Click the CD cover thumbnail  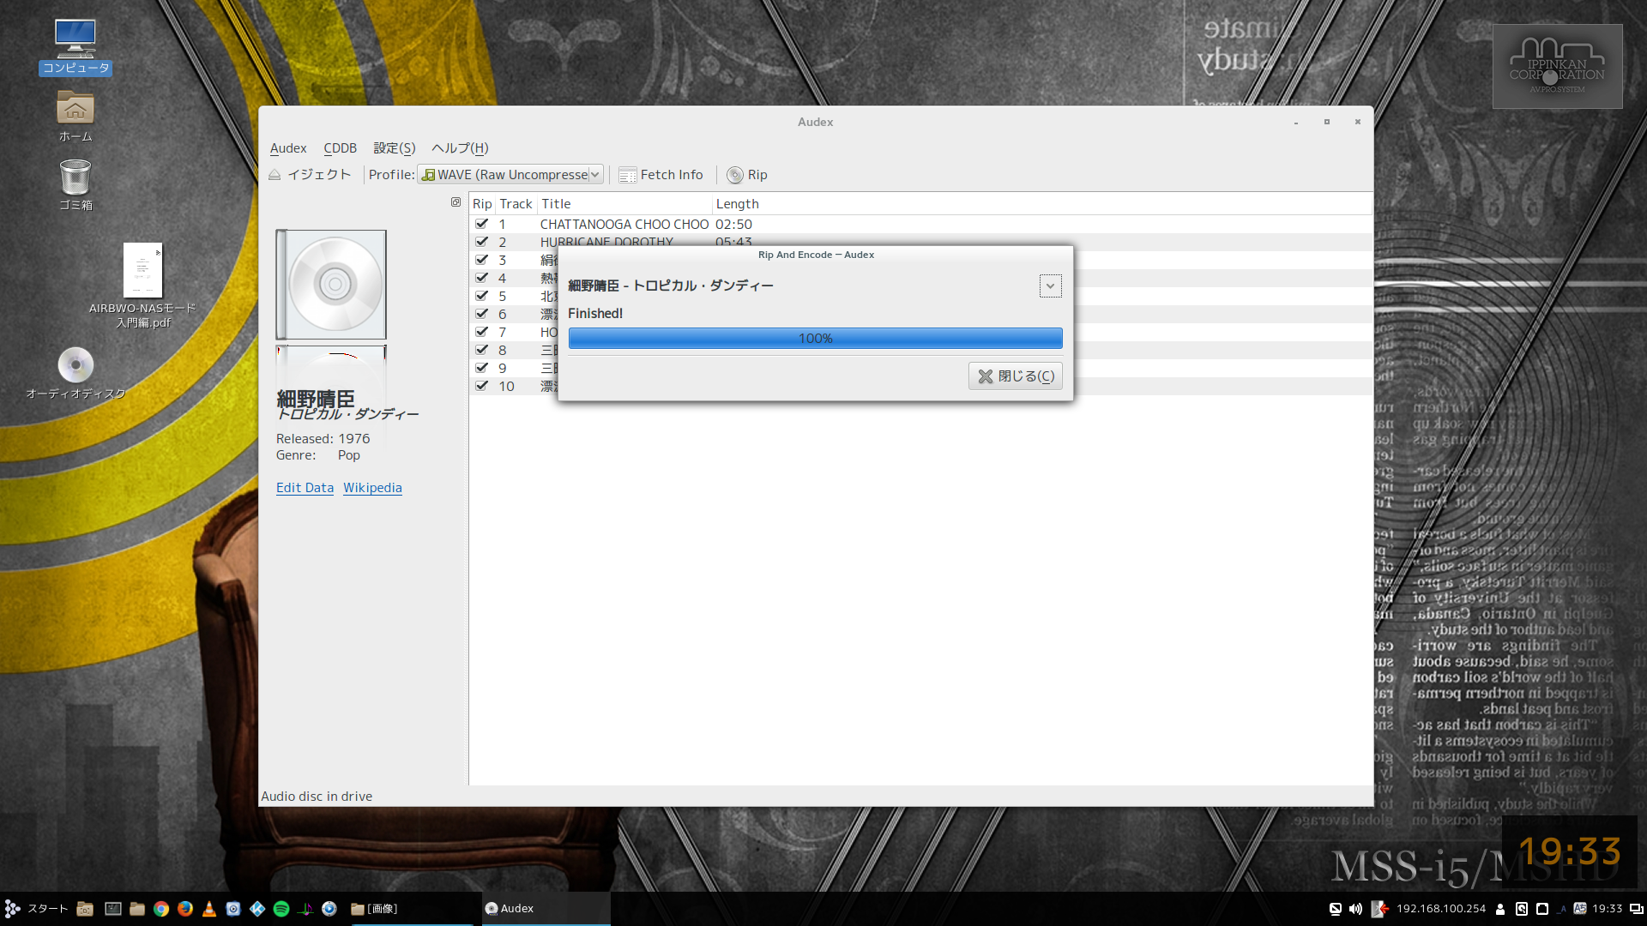[331, 284]
